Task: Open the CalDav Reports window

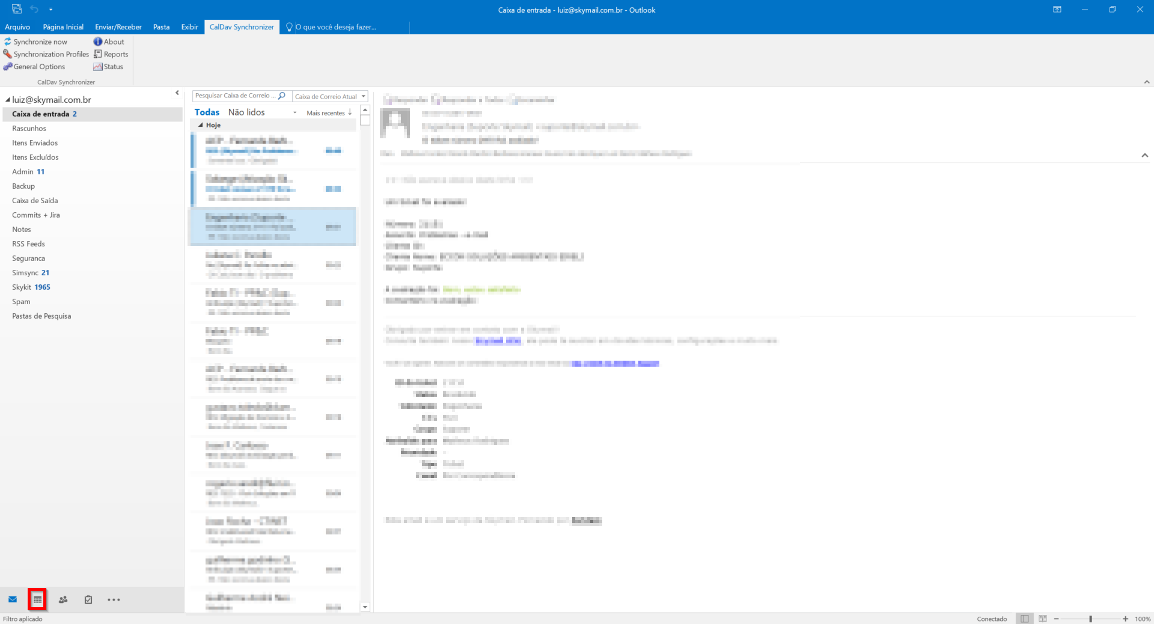Action: click(x=111, y=54)
